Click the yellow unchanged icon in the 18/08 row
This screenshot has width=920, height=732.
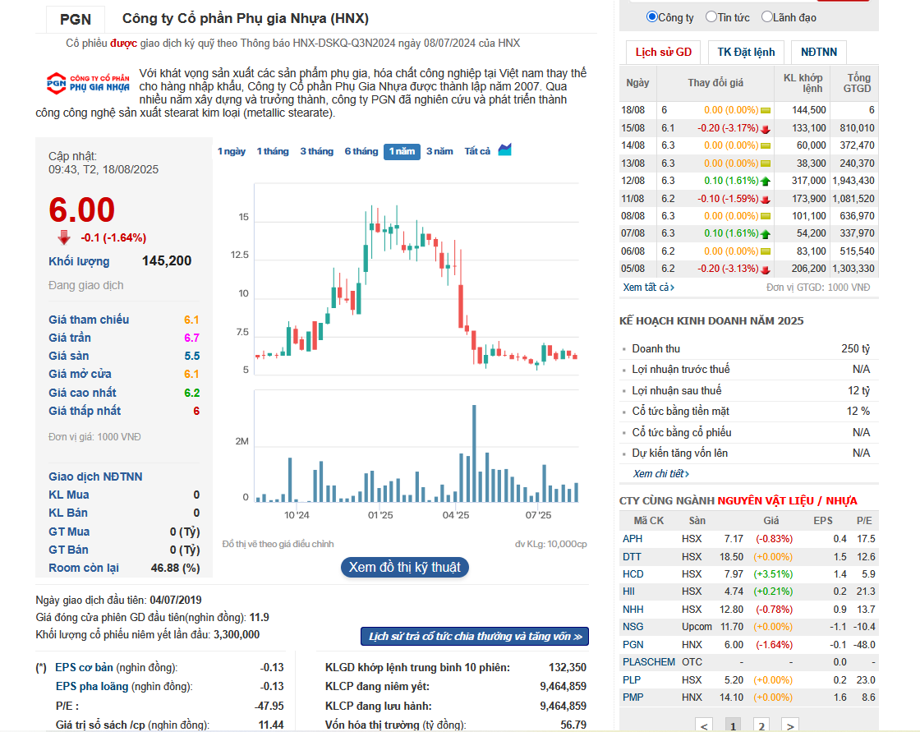pos(765,110)
